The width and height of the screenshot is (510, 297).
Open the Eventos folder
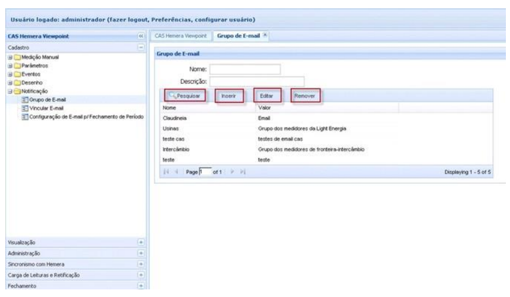pyautogui.click(x=10, y=75)
